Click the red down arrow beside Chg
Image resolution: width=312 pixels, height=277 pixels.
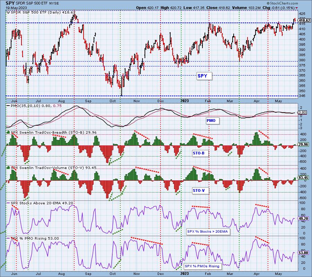(297, 8)
